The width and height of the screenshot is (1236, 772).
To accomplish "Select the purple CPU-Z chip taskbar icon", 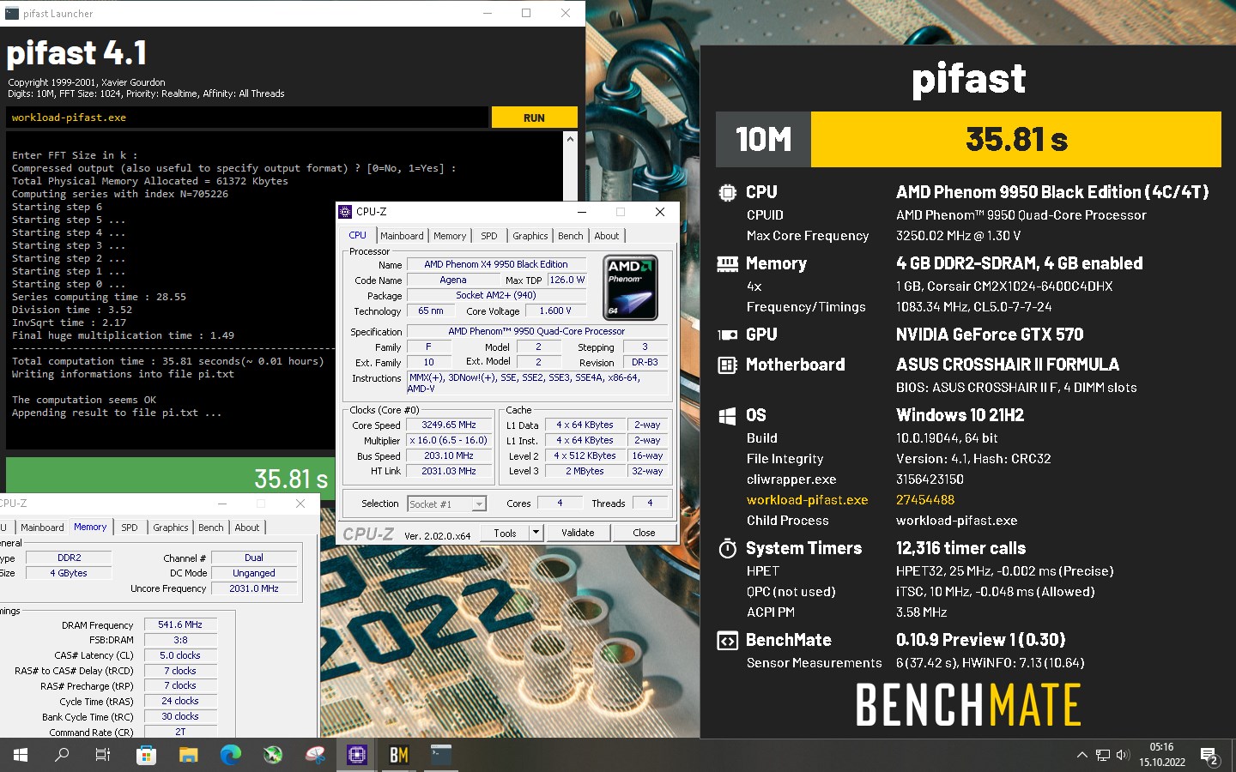I will pos(357,755).
